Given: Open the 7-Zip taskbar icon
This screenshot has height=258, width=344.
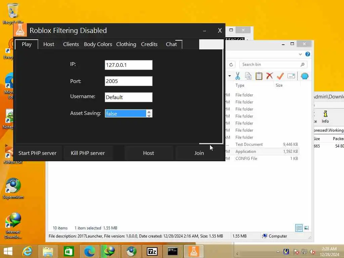Looking at the screenshot, I should point(152,251).
